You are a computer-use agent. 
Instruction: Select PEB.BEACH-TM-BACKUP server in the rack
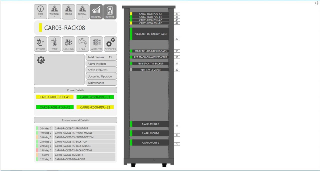tap(149, 64)
